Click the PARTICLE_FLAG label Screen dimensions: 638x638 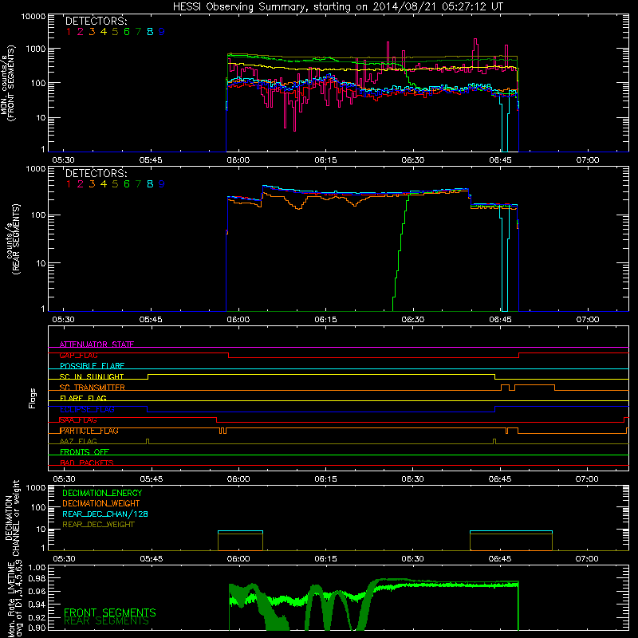coord(89,431)
